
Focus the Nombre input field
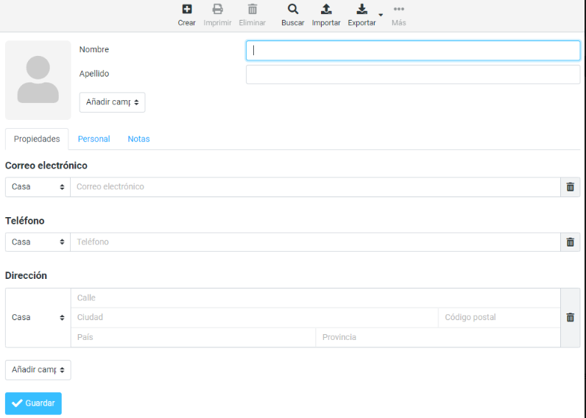(x=413, y=51)
